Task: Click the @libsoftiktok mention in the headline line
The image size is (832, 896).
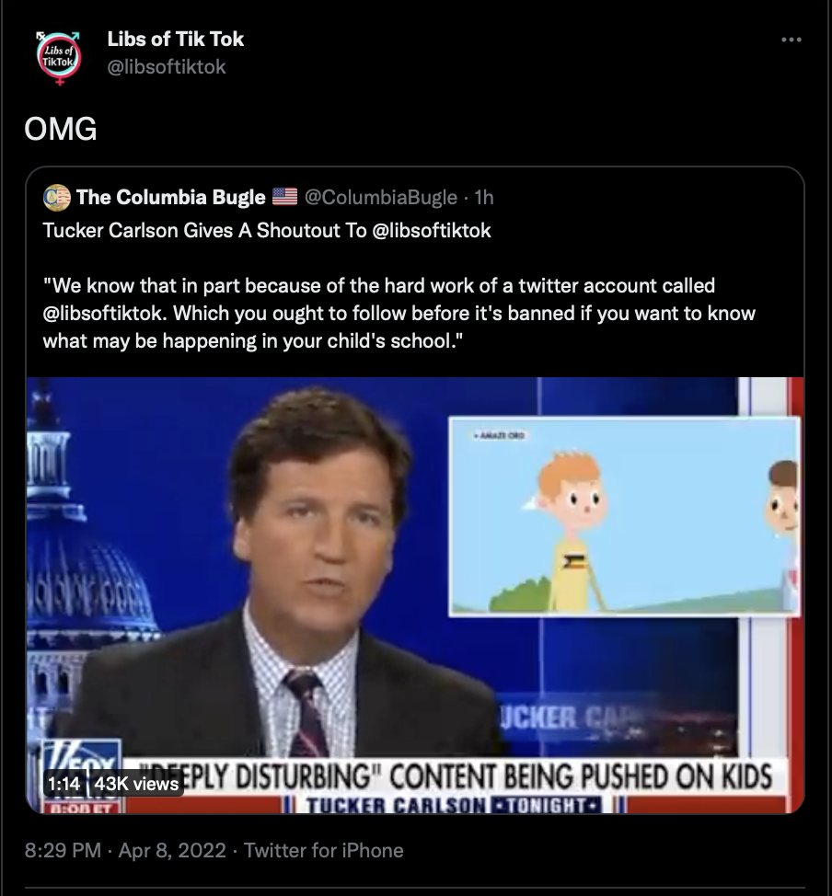Action: point(431,230)
